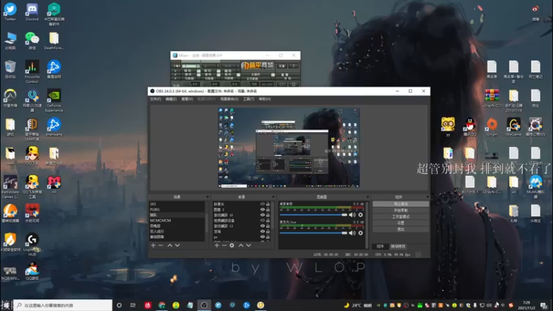Pop out the Sources dock panel
The image size is (553, 311).
273,197
